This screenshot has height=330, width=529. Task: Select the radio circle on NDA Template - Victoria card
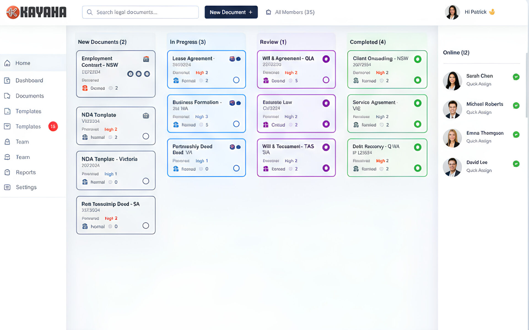[x=146, y=181]
